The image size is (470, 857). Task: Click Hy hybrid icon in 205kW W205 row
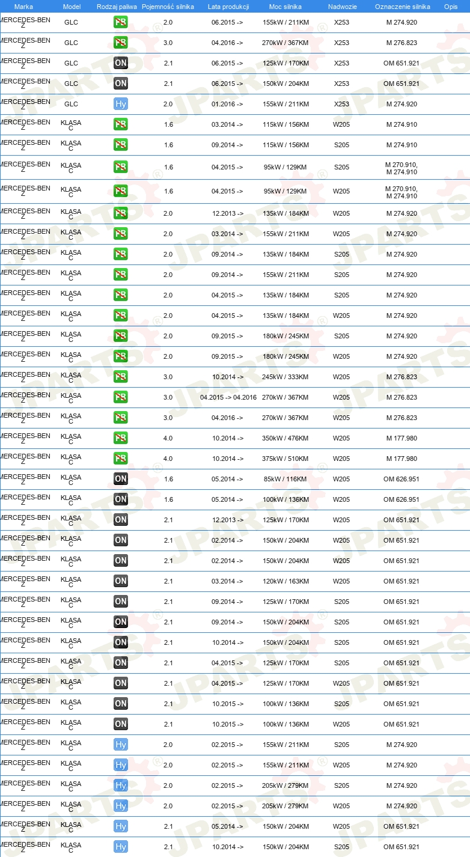[121, 807]
